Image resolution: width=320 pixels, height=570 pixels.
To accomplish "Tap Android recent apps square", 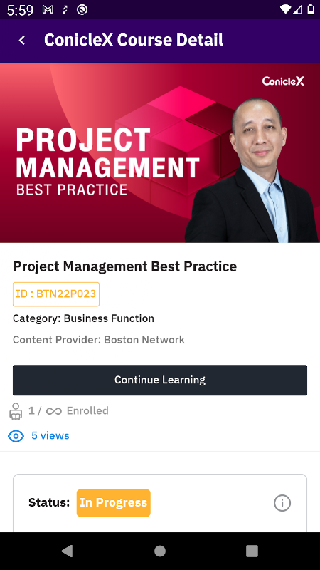I will 252,551.
